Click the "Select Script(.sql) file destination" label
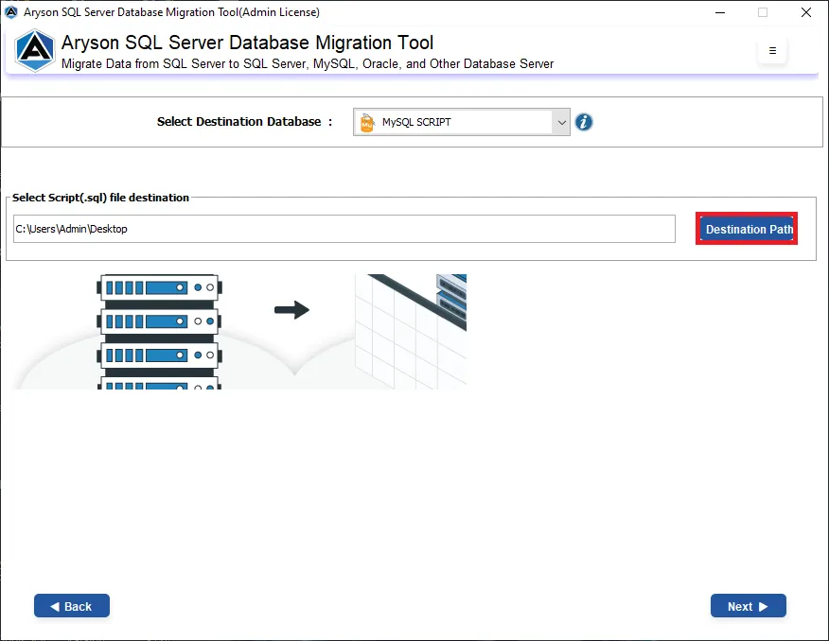The width and height of the screenshot is (829, 641). click(x=100, y=198)
